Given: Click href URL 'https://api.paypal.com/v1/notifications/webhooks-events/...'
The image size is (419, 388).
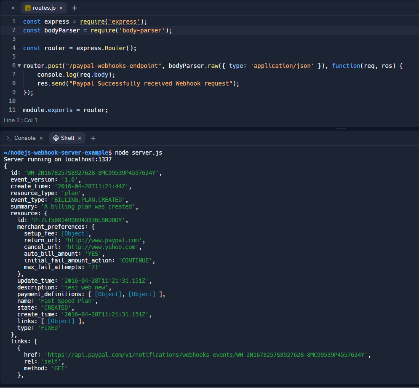Looking at the screenshot, I should (x=206, y=355).
